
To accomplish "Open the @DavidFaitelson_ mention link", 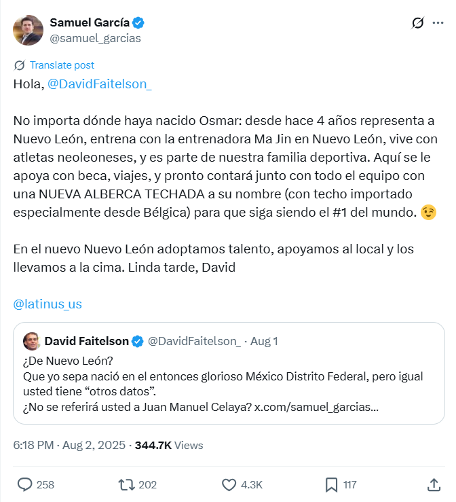I will tap(100, 84).
